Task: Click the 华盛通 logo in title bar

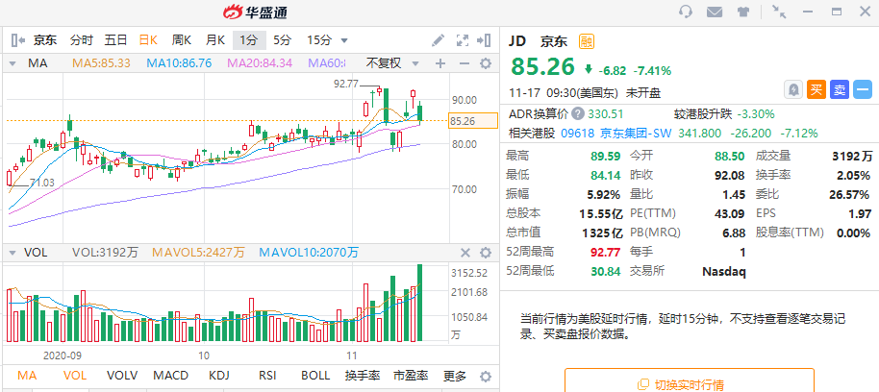Action: tap(256, 12)
